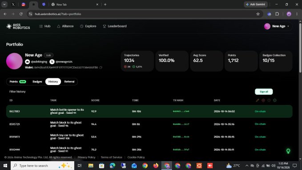Screen dimensions: 302x170
Task: Open the Cookie Policy link
Action: pyautogui.click(x=136, y=157)
